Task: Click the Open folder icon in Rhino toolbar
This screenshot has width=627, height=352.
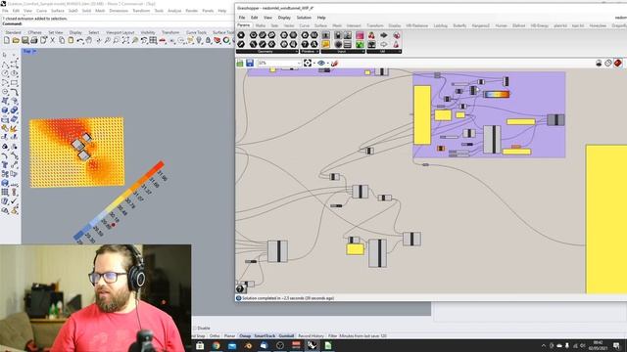Action: (16, 40)
